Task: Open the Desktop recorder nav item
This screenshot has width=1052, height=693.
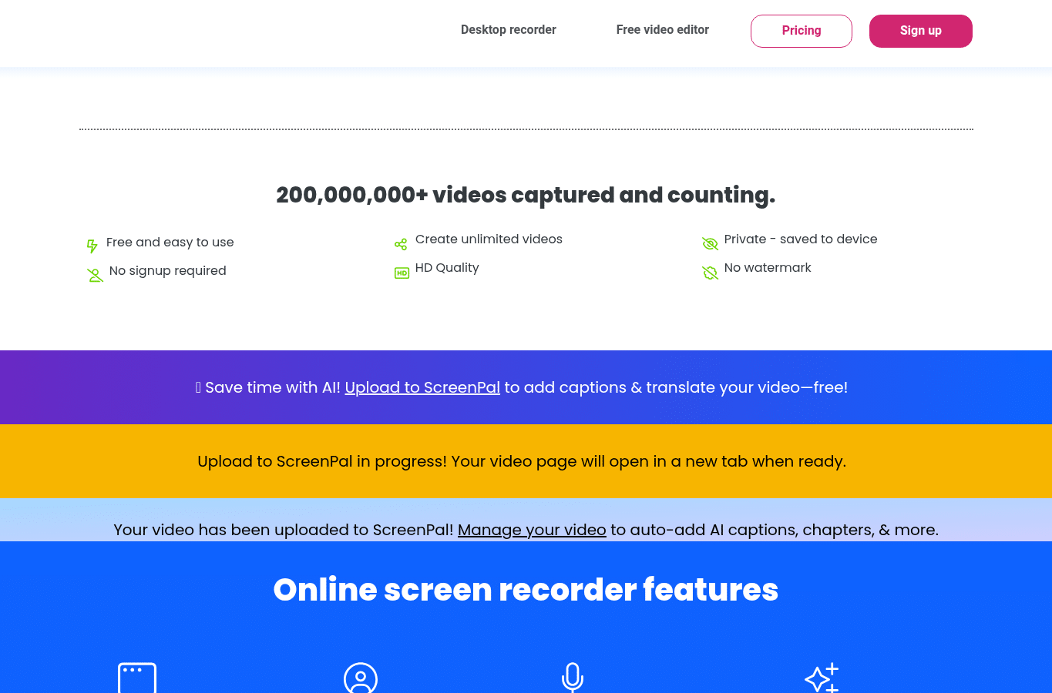Action: 509,30
